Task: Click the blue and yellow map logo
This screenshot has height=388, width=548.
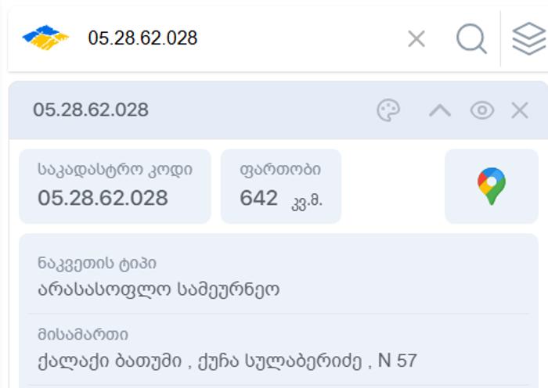Action: 45,38
